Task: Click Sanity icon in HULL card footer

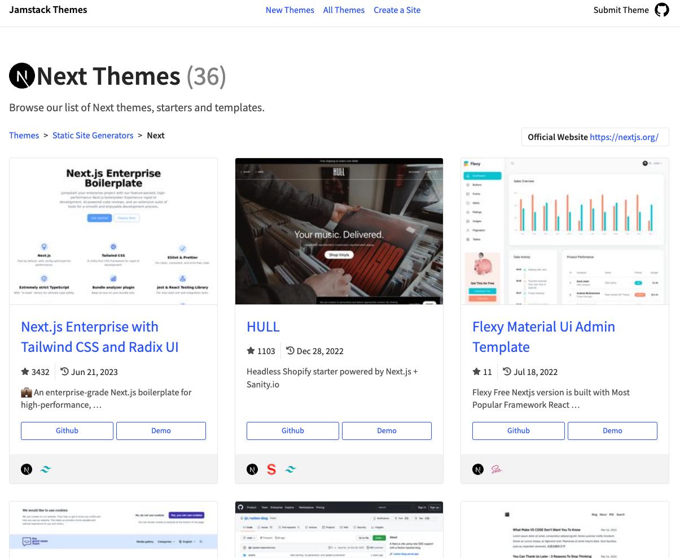Action: [271, 469]
